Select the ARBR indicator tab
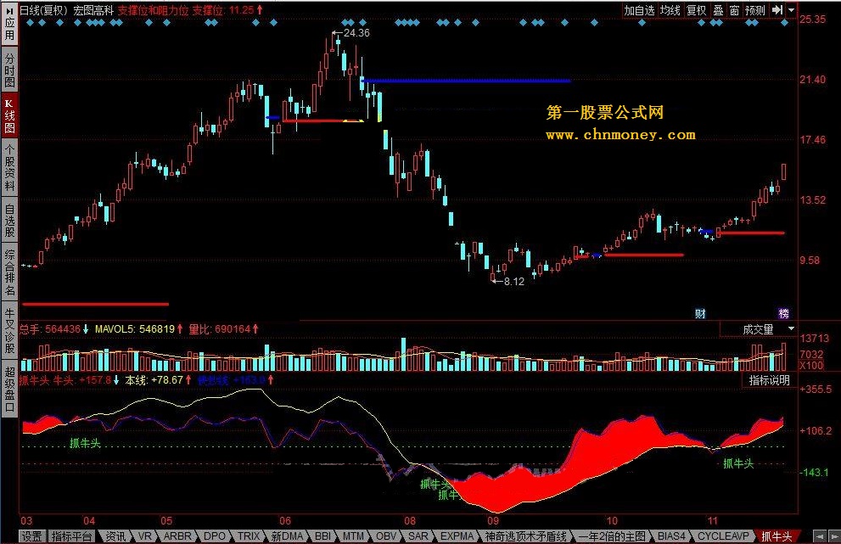 coord(177,536)
